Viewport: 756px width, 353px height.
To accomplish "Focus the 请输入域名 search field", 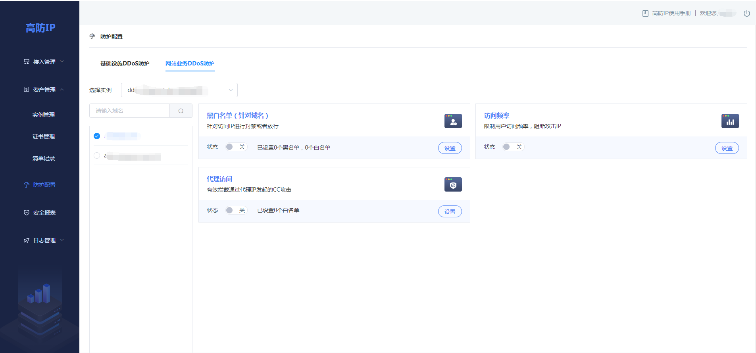I will click(130, 111).
